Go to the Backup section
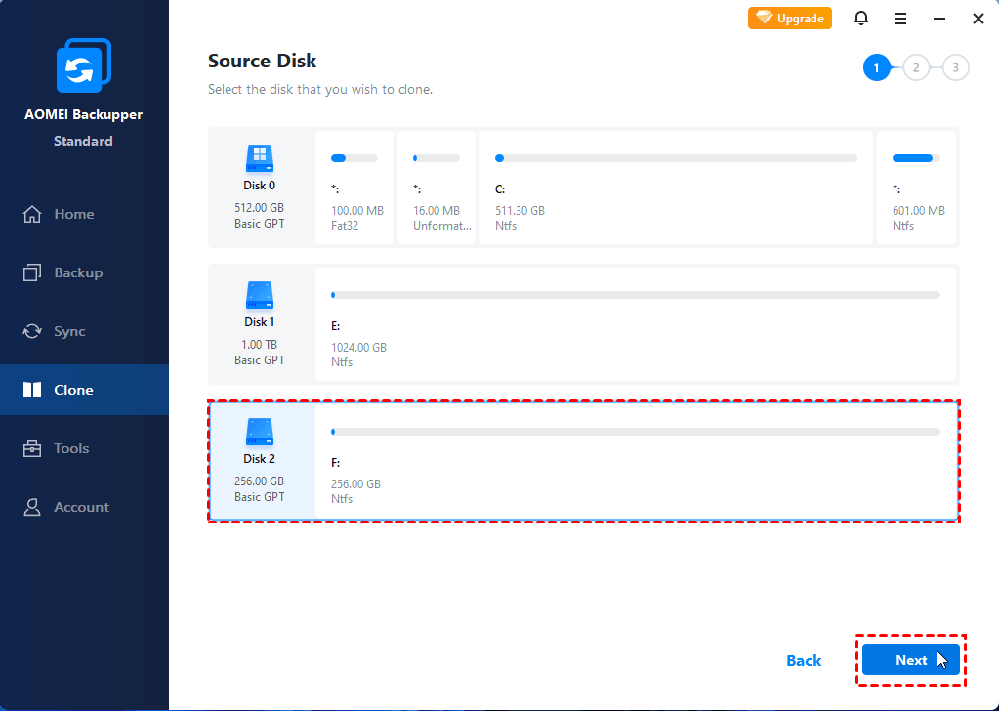Image resolution: width=999 pixels, height=711 pixels. 78,272
